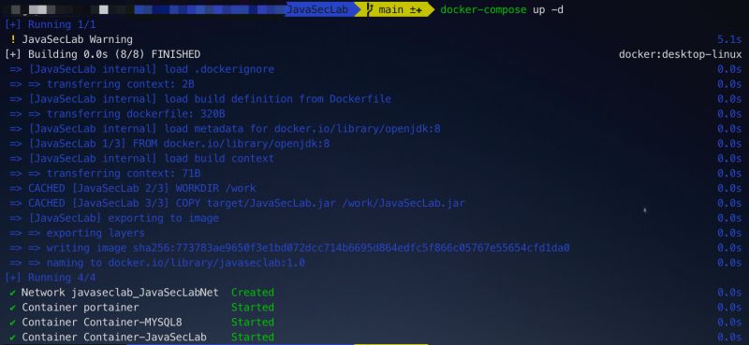749x345 pixels.
Task: Select 'Container Container-MYSQL8' text
Action: click(x=102, y=323)
